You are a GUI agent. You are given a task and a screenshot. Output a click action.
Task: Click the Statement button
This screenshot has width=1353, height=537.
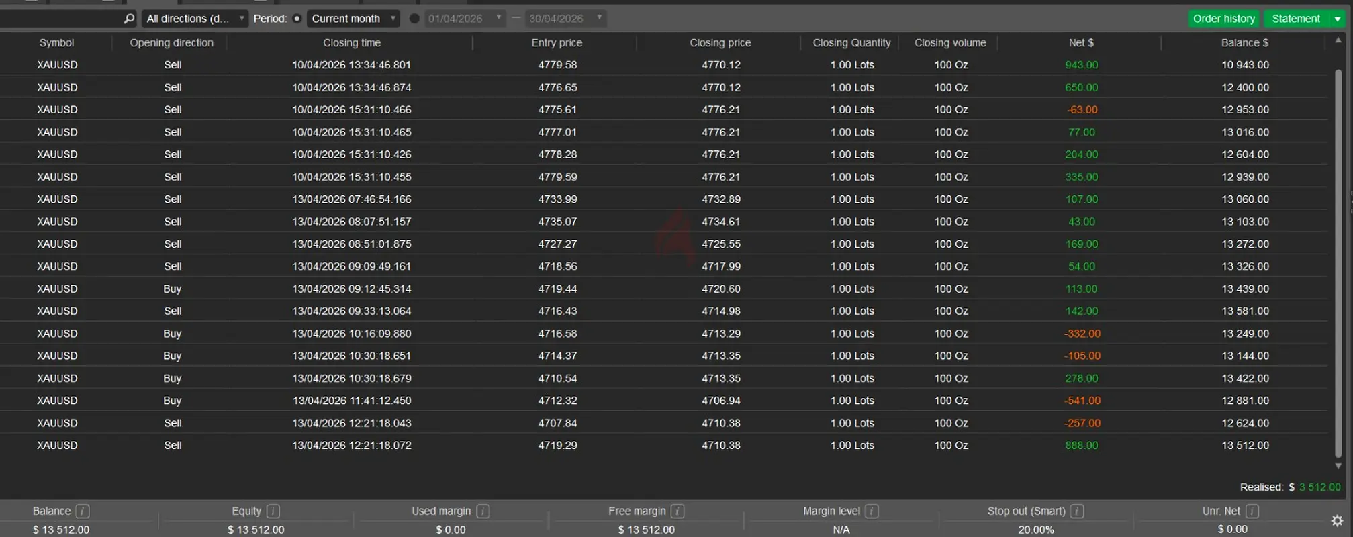pyautogui.click(x=1295, y=19)
